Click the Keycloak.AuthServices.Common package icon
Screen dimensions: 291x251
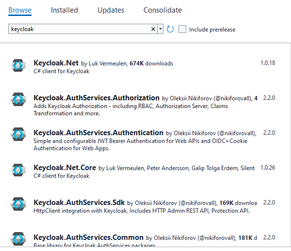pyautogui.click(x=18, y=239)
